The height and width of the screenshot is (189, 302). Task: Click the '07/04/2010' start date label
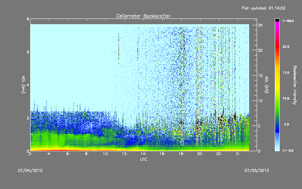pyautogui.click(x=30, y=170)
